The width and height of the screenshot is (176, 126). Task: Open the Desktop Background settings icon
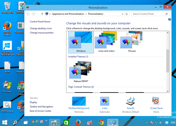click(x=79, y=101)
